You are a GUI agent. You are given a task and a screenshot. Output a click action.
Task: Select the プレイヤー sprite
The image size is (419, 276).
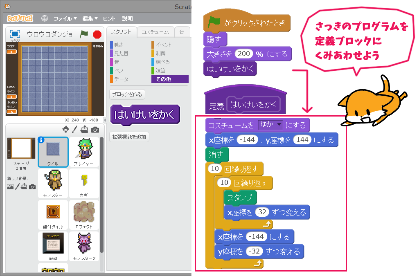[x=84, y=152]
